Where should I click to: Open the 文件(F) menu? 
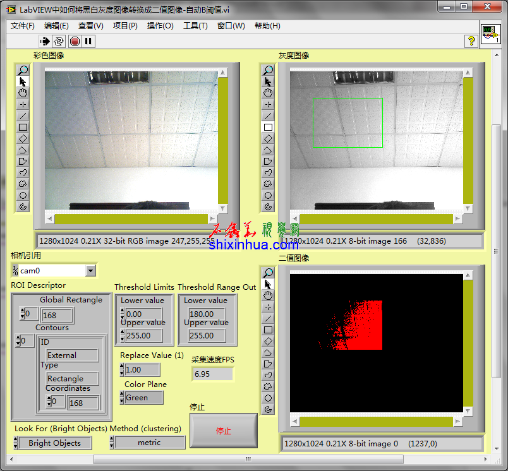point(23,26)
